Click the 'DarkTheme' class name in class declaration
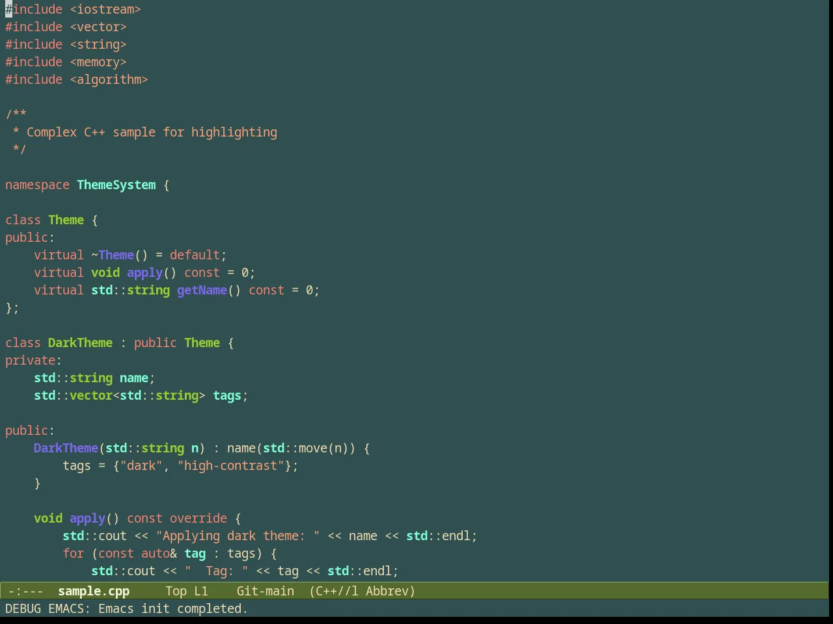The image size is (833, 624). 80,343
